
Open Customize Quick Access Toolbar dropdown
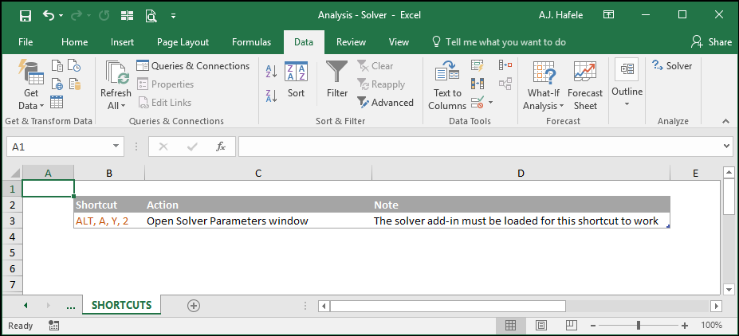174,16
